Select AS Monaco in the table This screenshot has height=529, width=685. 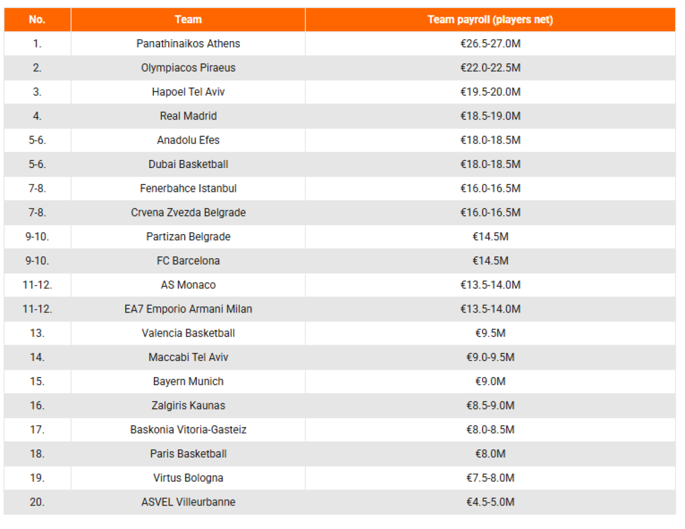188,285
